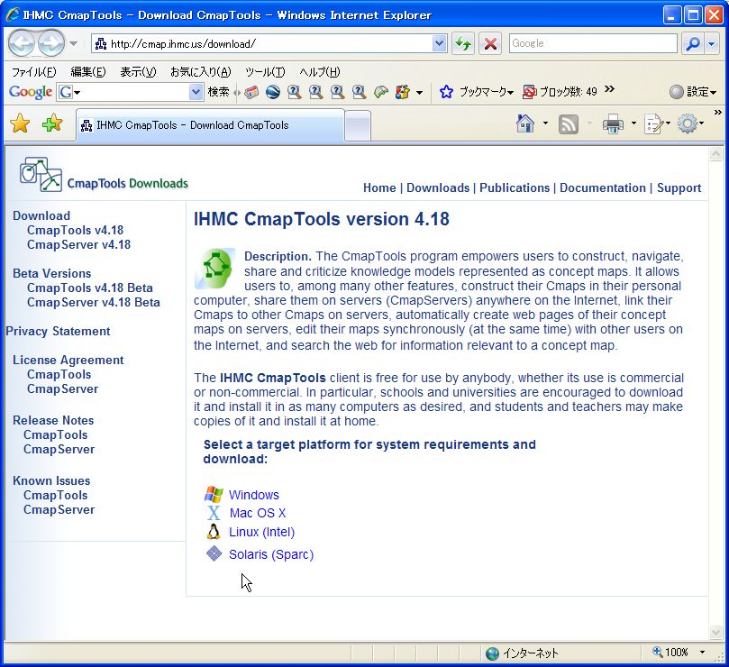
Task: Click the 100% zoom level button
Action: tap(670, 652)
